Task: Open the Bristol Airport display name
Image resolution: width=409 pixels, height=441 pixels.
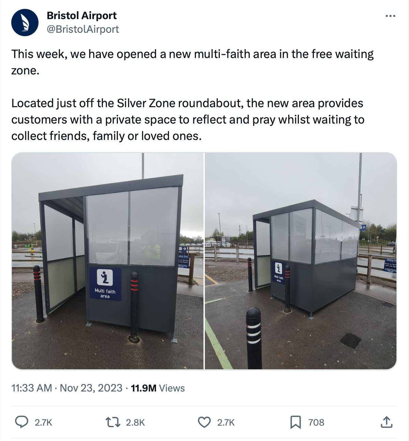Action: point(81,15)
